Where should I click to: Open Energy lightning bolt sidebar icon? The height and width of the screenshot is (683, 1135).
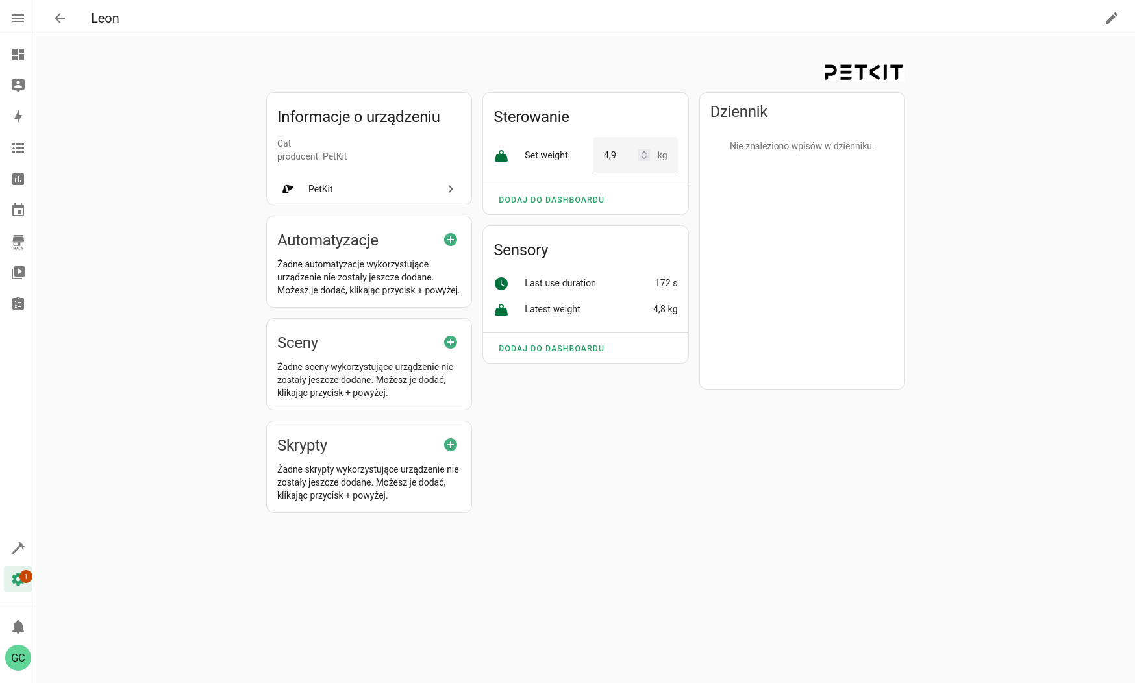[18, 117]
